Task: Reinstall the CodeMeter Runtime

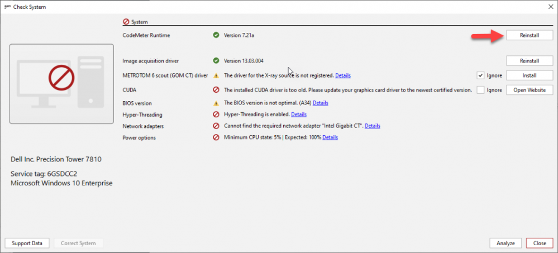Action: 529,35
